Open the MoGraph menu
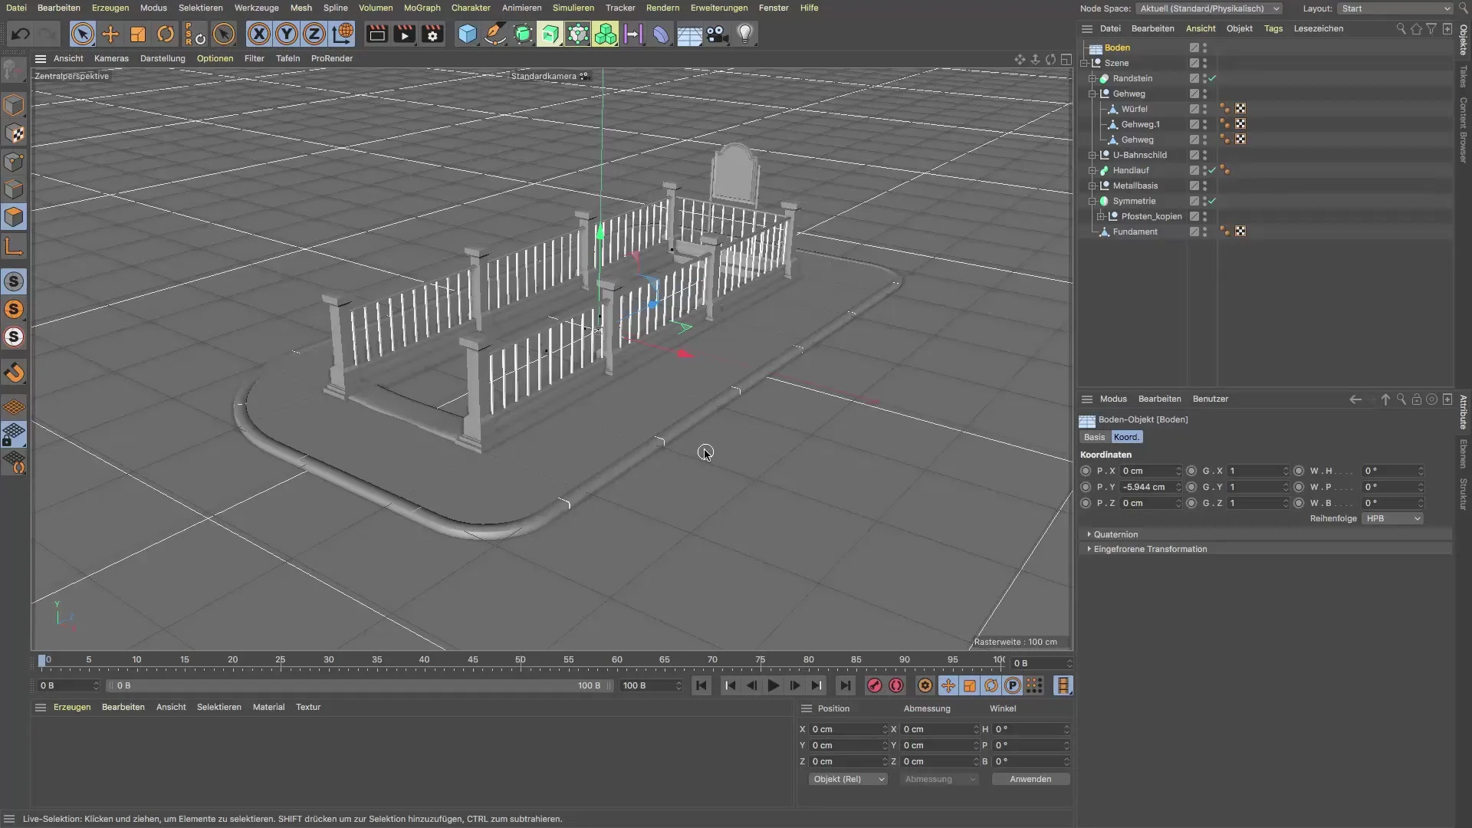The height and width of the screenshot is (828, 1472). point(422,8)
